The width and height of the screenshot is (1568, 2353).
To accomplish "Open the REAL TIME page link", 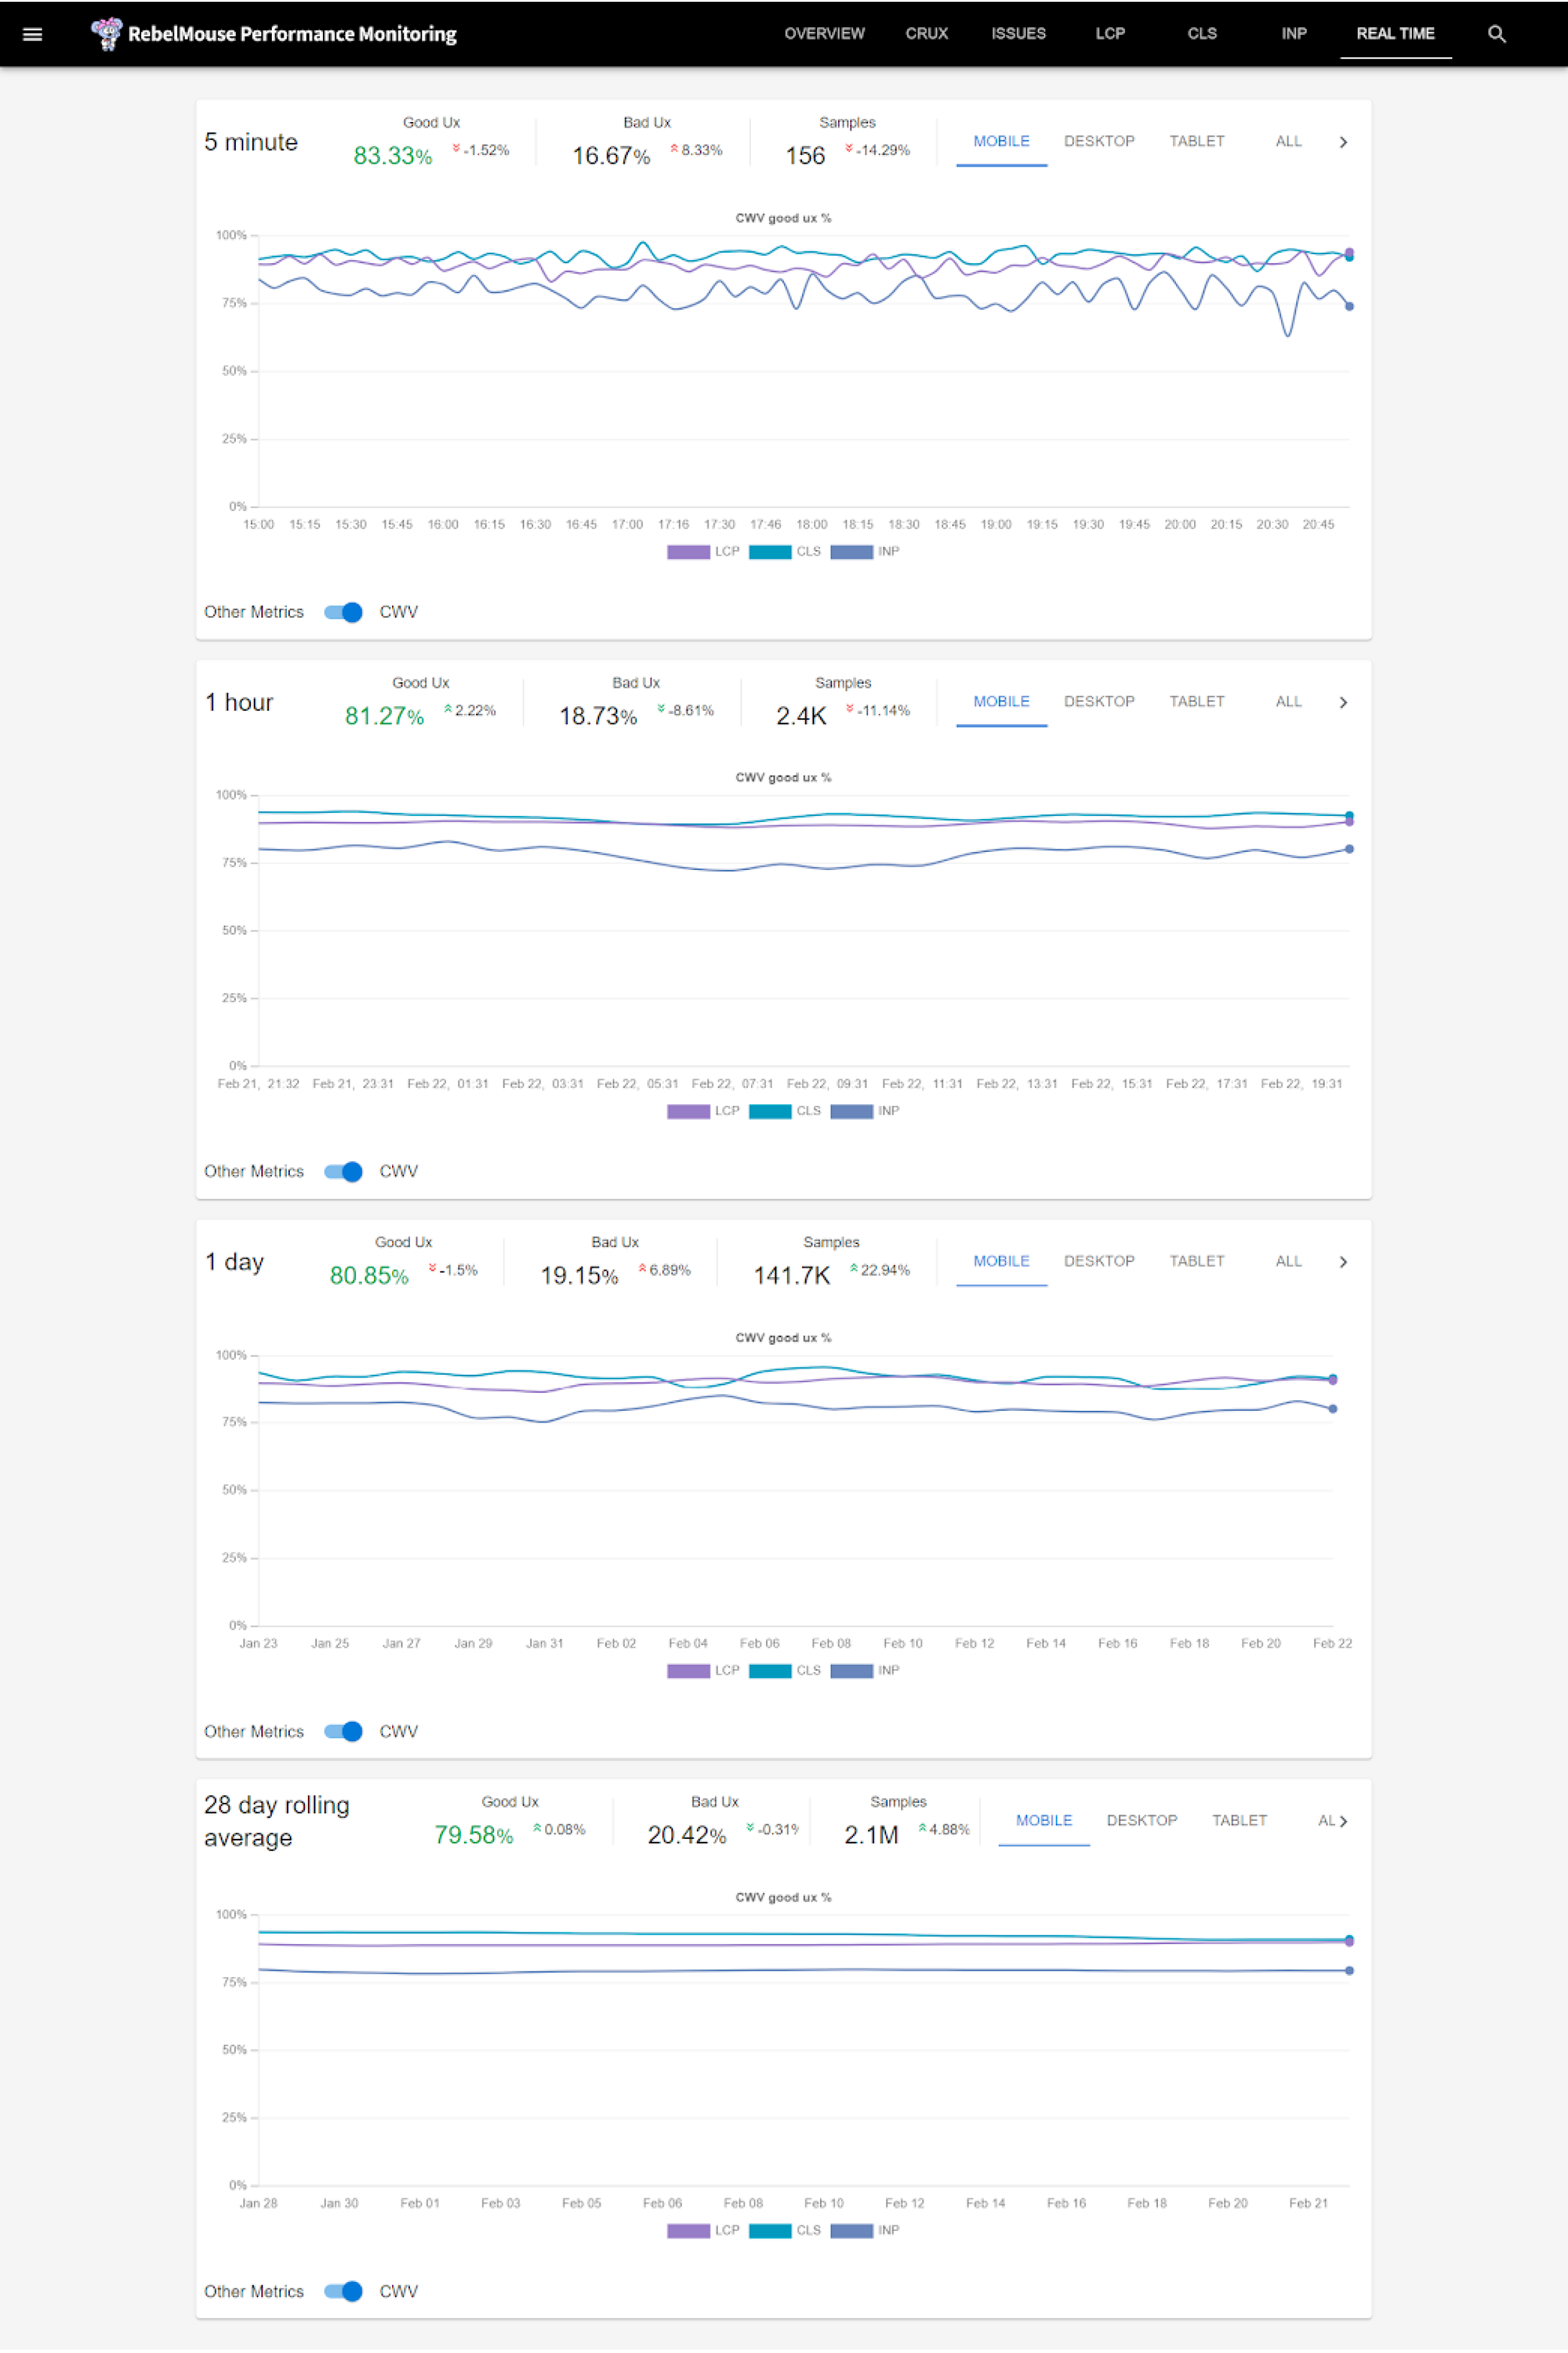I will click(x=1395, y=33).
